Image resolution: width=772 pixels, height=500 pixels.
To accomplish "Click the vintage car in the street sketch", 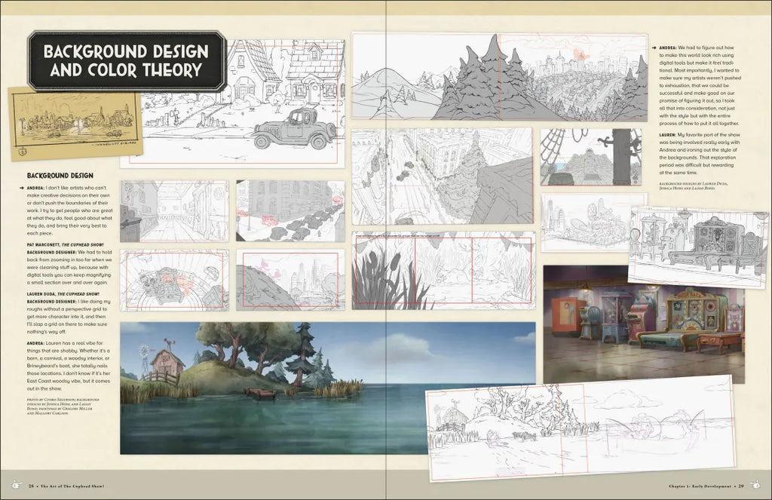I will tap(294, 129).
